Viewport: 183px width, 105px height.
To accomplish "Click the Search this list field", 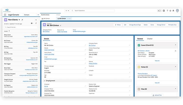I will (21, 27).
